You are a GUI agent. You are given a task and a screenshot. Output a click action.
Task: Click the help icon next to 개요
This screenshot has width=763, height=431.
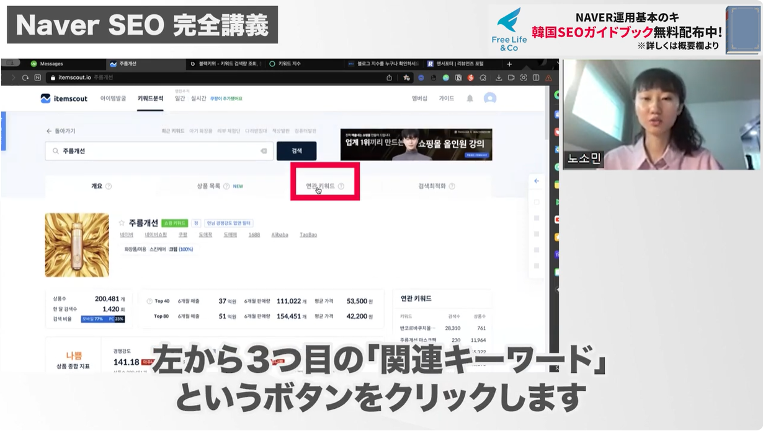tap(109, 186)
